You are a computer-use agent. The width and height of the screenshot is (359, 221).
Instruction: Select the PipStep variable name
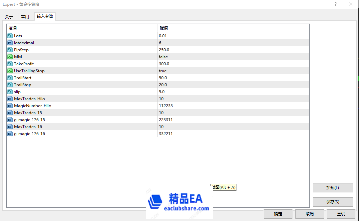[21, 50]
